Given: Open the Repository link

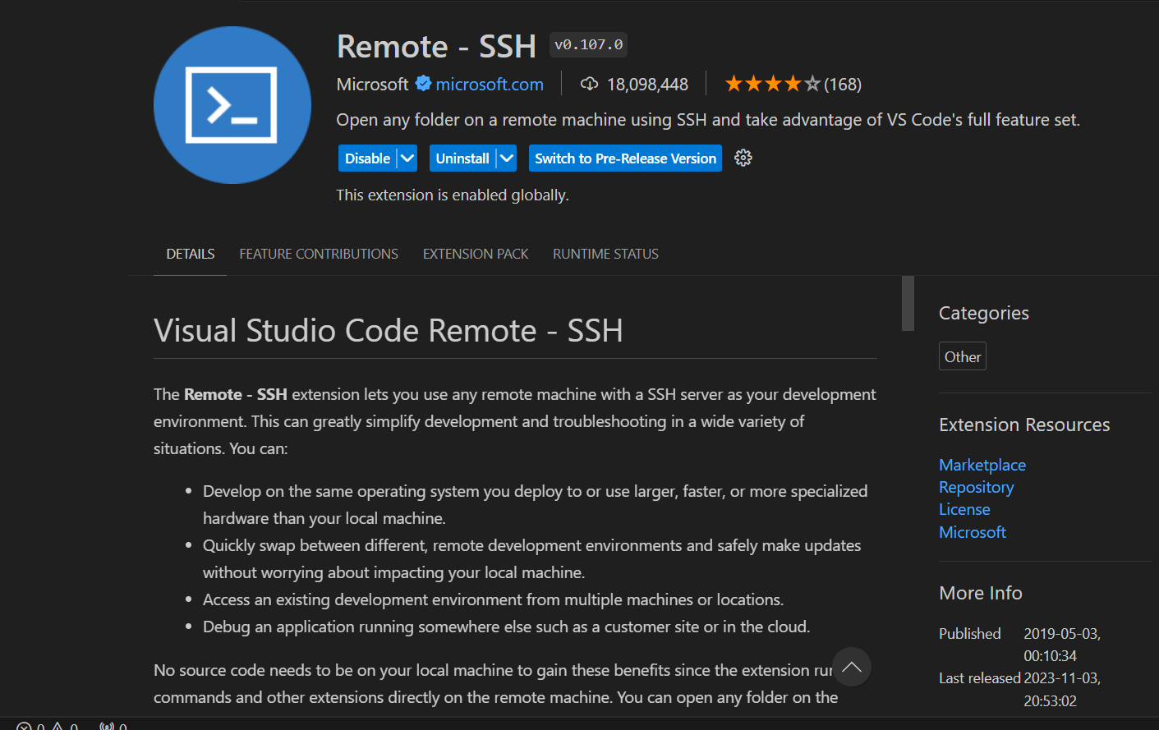Looking at the screenshot, I should [x=977, y=487].
